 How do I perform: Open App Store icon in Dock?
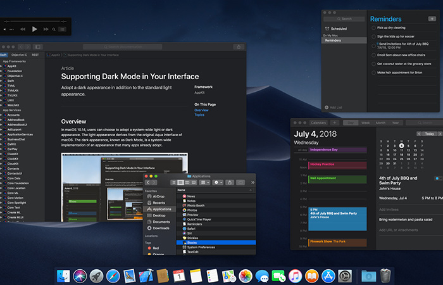[328, 276]
